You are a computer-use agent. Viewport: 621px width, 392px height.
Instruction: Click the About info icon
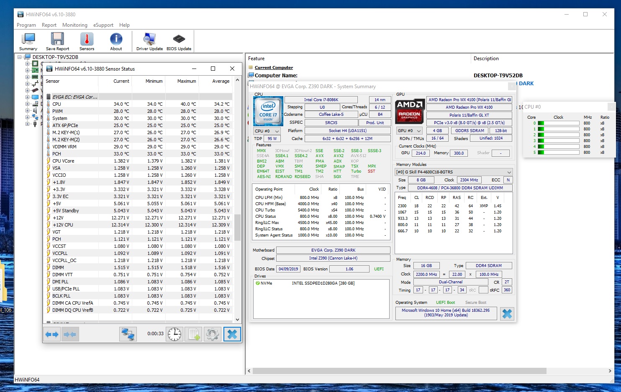pos(116,41)
